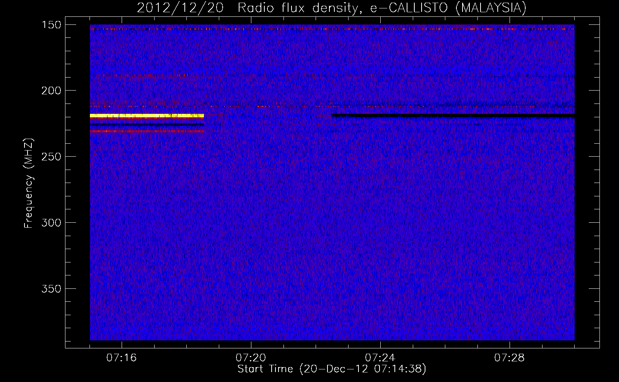Viewport: 619px width, 382px height.
Task: Click the 07:24 time tick label
Action: point(380,358)
